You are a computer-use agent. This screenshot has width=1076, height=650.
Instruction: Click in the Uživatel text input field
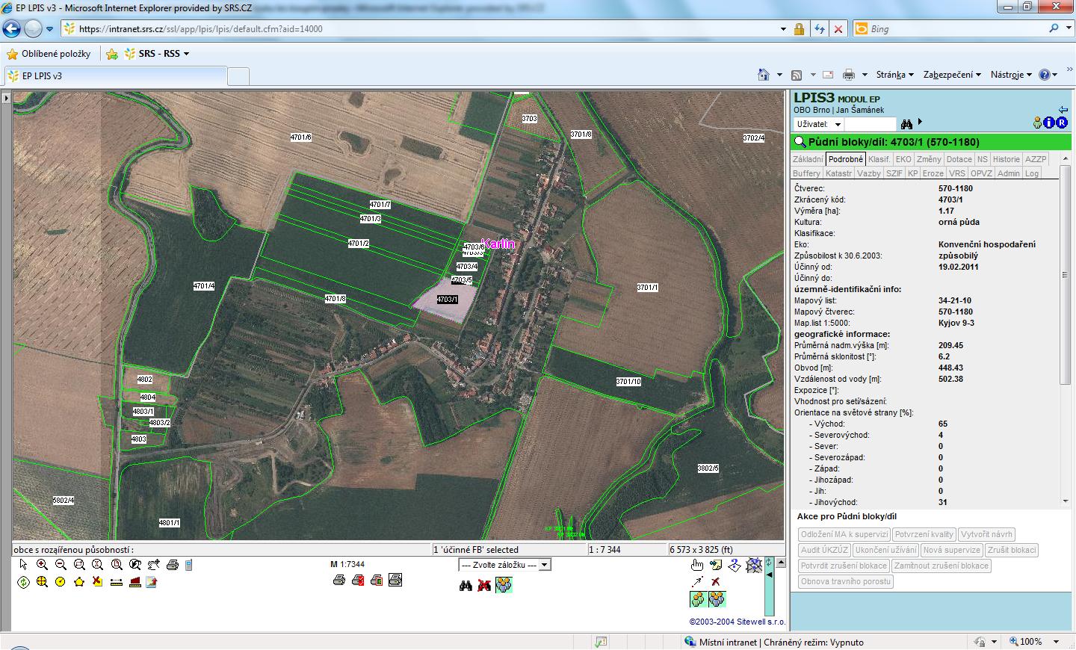tap(871, 125)
